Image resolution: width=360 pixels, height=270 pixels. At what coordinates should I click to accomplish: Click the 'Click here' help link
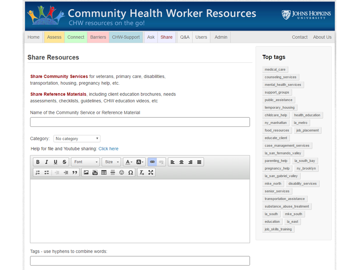[x=108, y=149]
